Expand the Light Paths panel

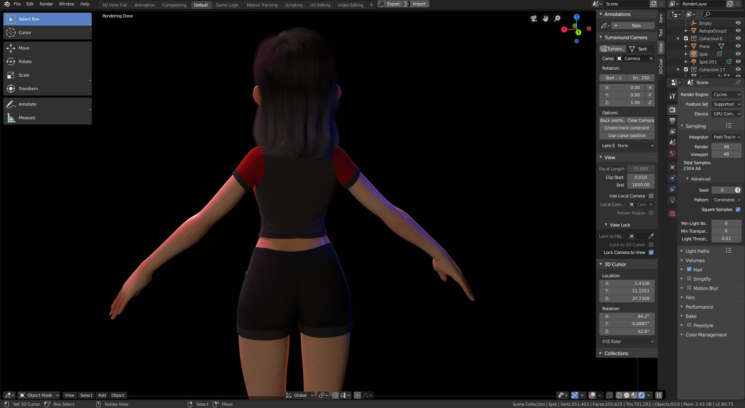(697, 251)
